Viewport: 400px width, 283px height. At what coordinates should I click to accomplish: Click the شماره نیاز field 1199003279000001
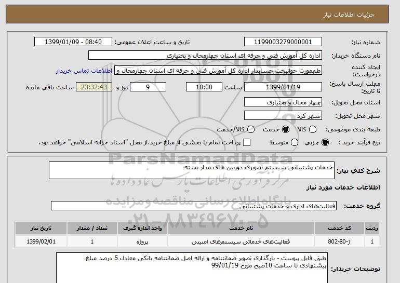pyautogui.click(x=283, y=42)
